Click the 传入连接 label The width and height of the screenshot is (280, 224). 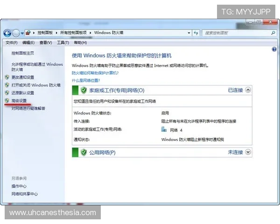coord(82,121)
